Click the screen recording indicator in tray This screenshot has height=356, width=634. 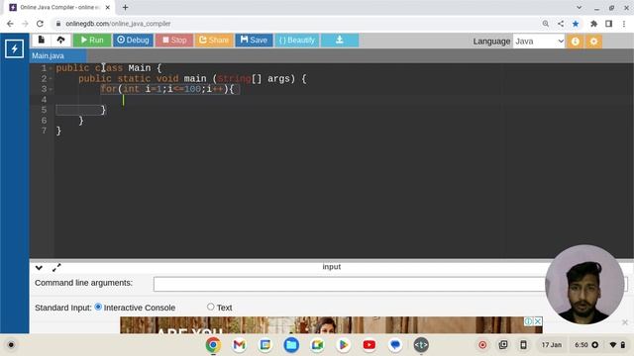point(482,345)
